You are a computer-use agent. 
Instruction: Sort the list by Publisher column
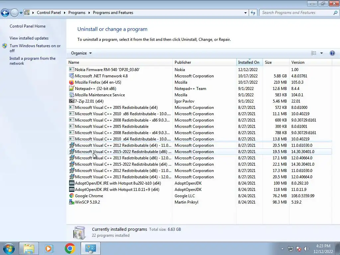point(205,62)
